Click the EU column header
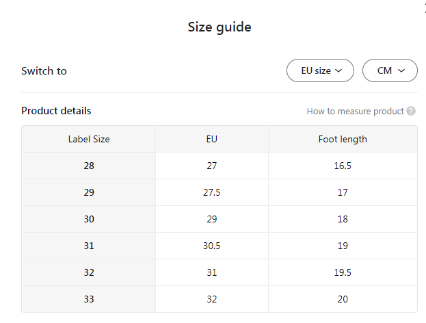This screenshot has width=426, height=323. (212, 139)
